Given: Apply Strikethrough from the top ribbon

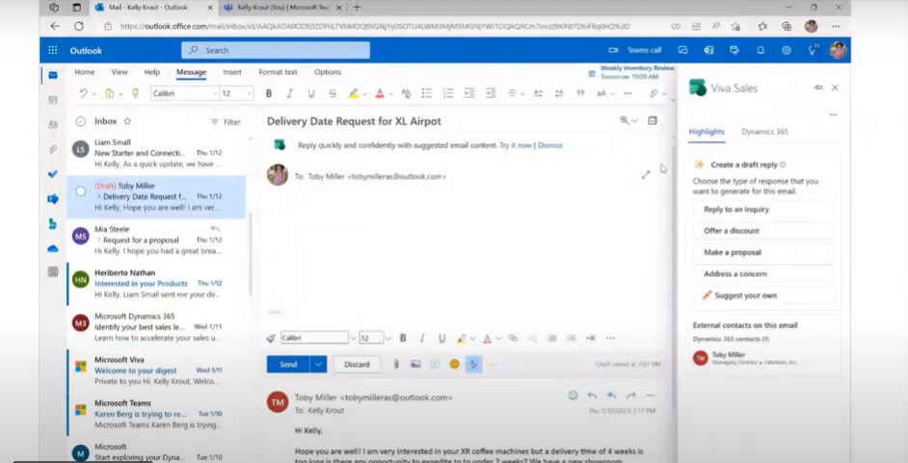Looking at the screenshot, I should 333,93.
